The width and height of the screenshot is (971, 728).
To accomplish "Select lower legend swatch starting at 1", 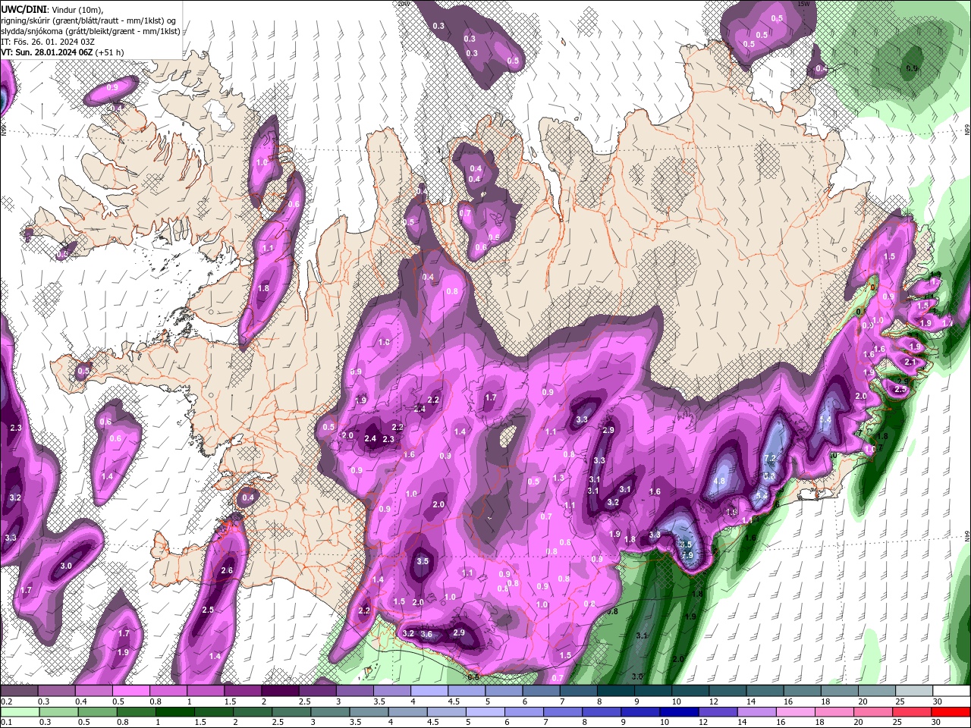I will point(175,712).
